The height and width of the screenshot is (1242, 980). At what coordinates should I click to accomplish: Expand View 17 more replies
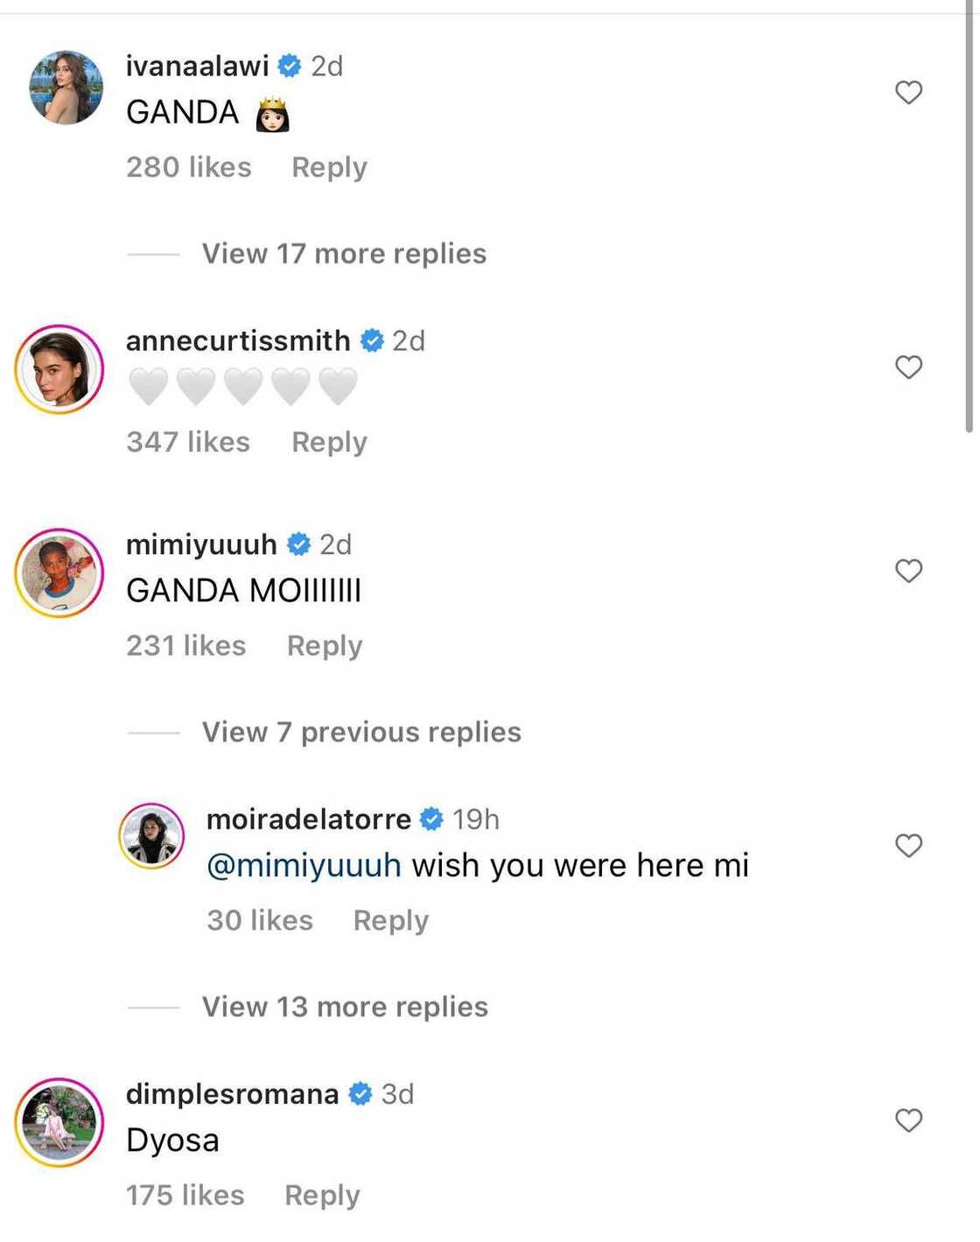(x=344, y=254)
